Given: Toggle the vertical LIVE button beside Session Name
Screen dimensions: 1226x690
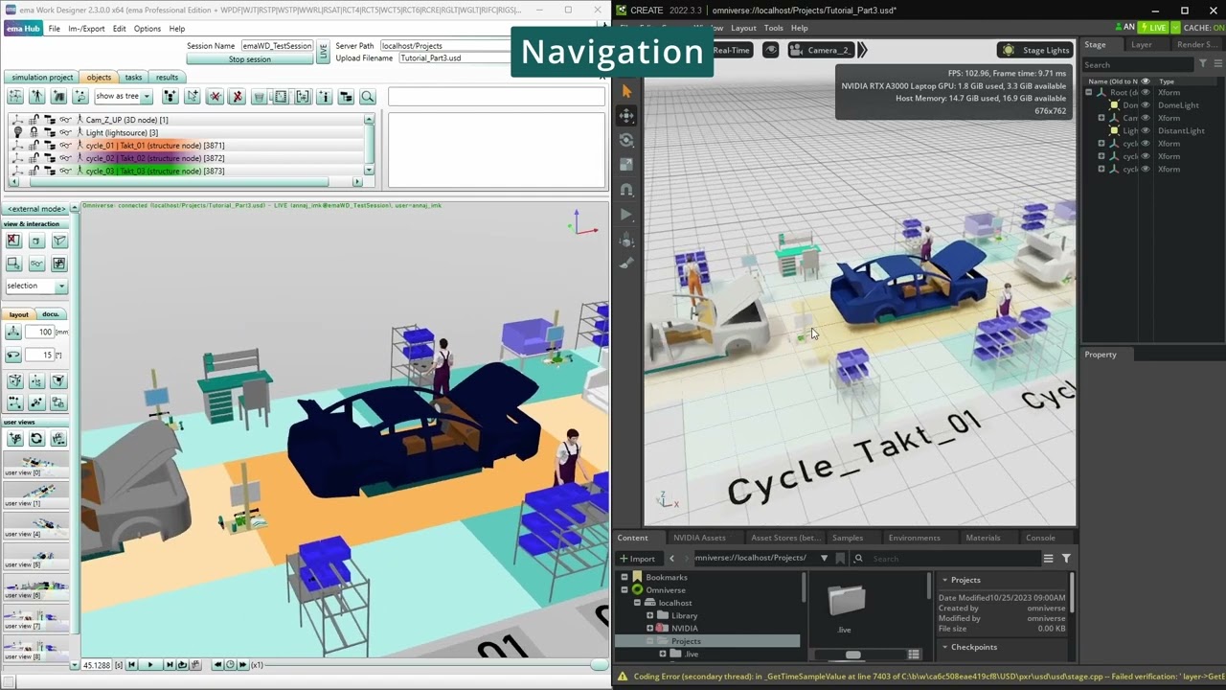Looking at the screenshot, I should tap(323, 52).
